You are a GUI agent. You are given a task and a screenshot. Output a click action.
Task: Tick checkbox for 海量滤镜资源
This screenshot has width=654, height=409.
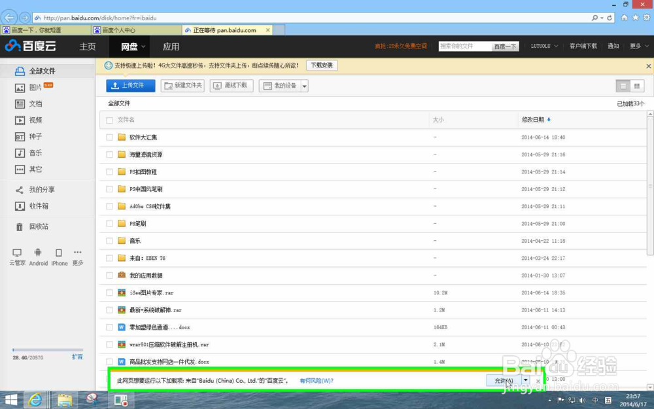click(x=109, y=154)
